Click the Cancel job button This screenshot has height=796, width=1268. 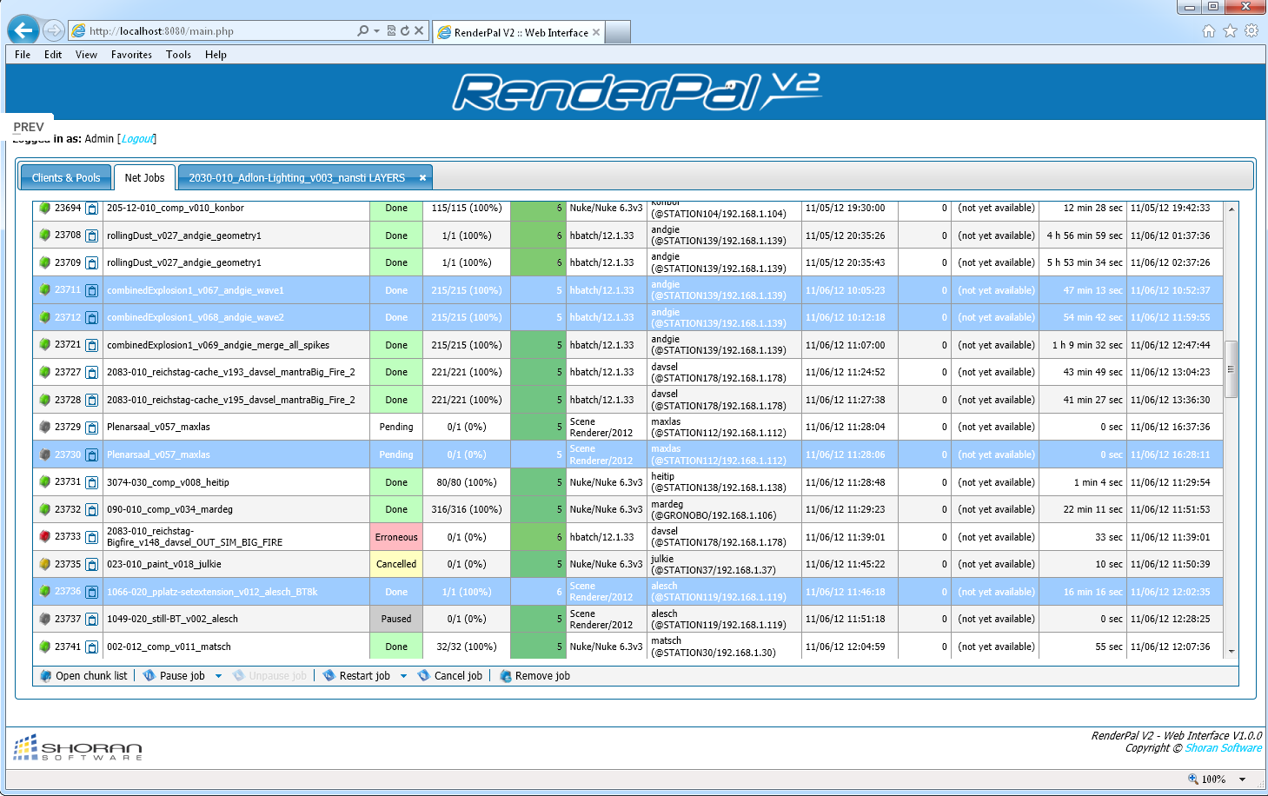450,676
